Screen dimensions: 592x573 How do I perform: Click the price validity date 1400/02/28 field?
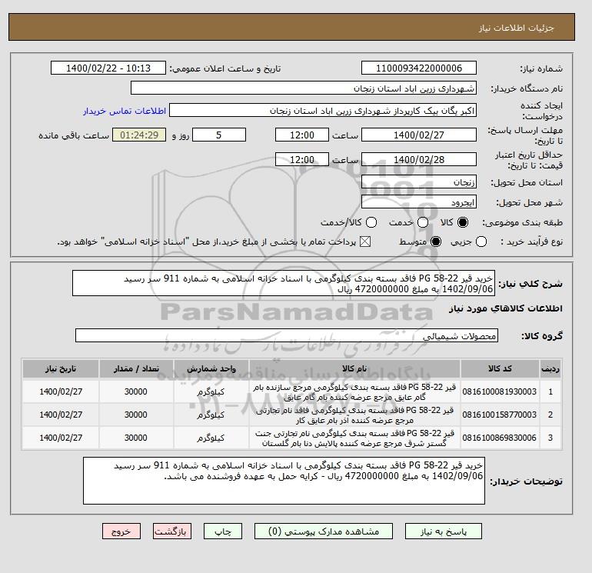tap(419, 159)
